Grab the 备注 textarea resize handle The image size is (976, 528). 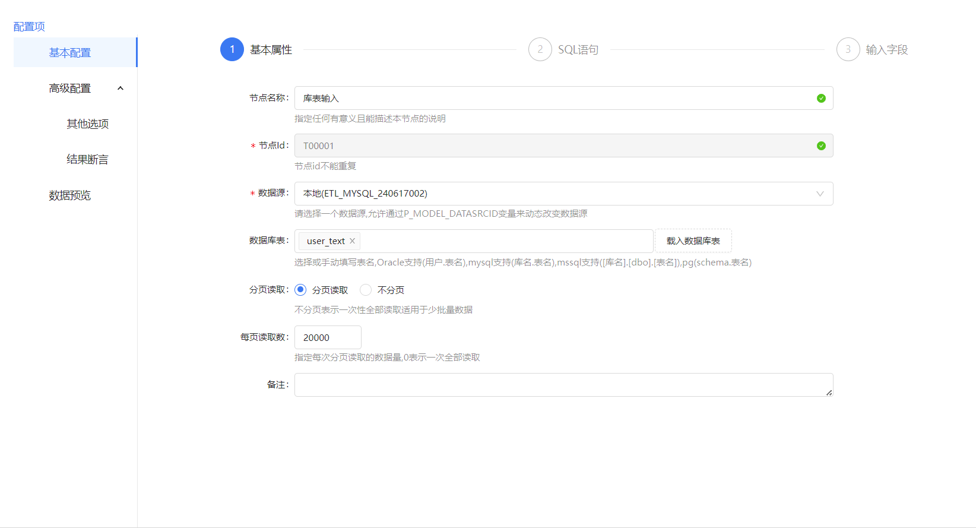click(829, 393)
